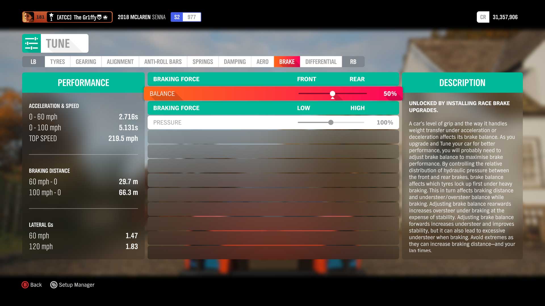
Task: Click the 50% balance value
Action: coord(390,93)
